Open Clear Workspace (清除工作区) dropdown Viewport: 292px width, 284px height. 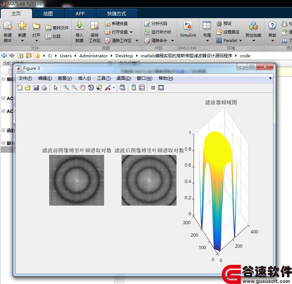tap(137, 41)
